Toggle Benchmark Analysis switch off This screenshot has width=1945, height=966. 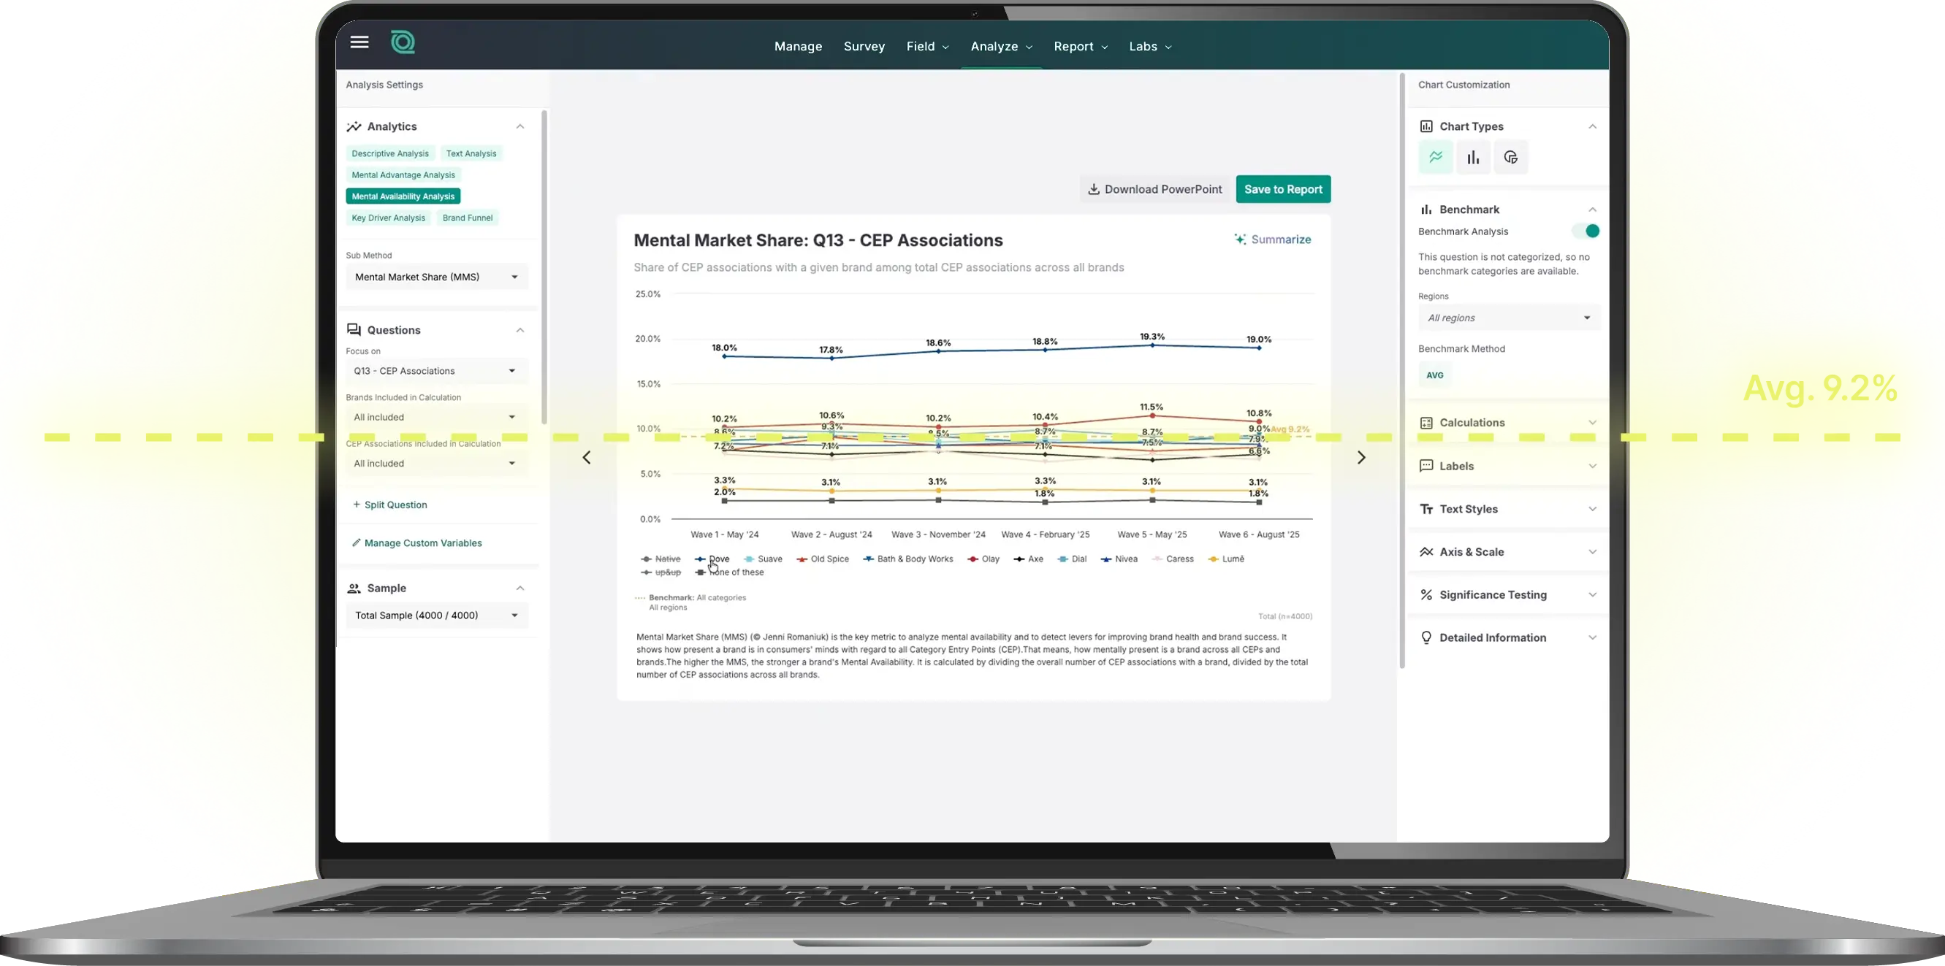tap(1586, 231)
